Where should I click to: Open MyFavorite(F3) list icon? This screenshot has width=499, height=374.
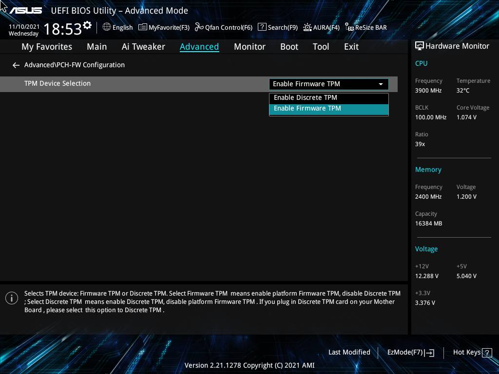pos(143,27)
